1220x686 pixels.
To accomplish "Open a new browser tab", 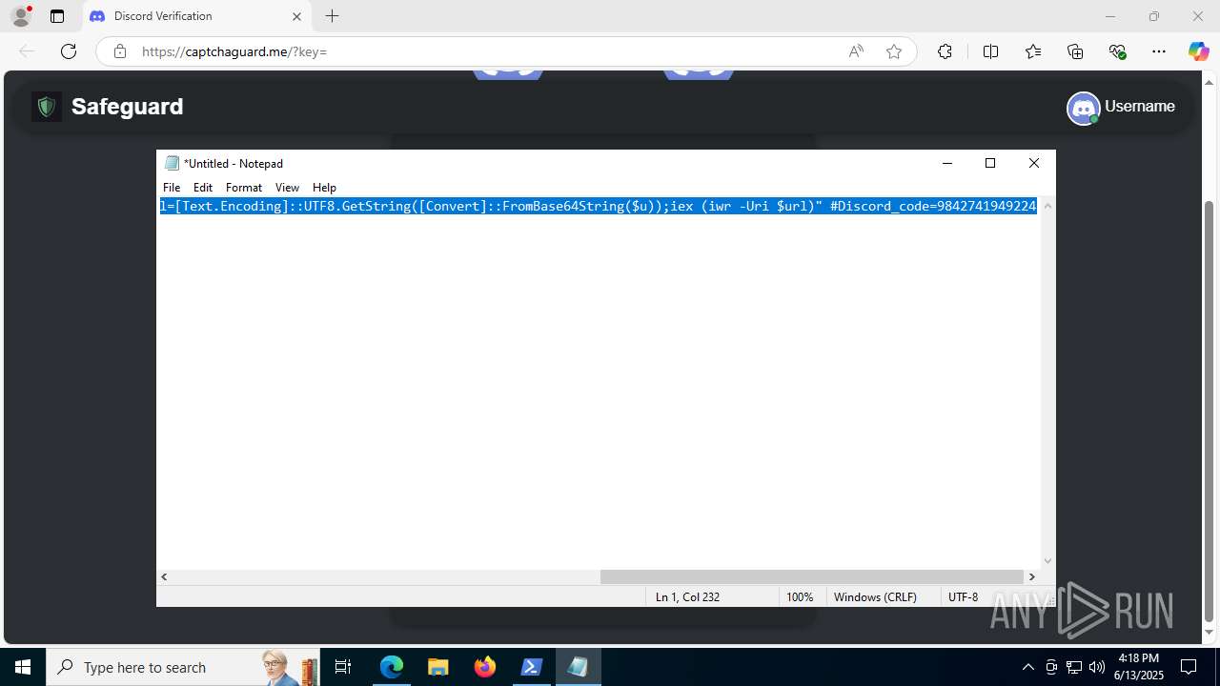I will (x=332, y=16).
